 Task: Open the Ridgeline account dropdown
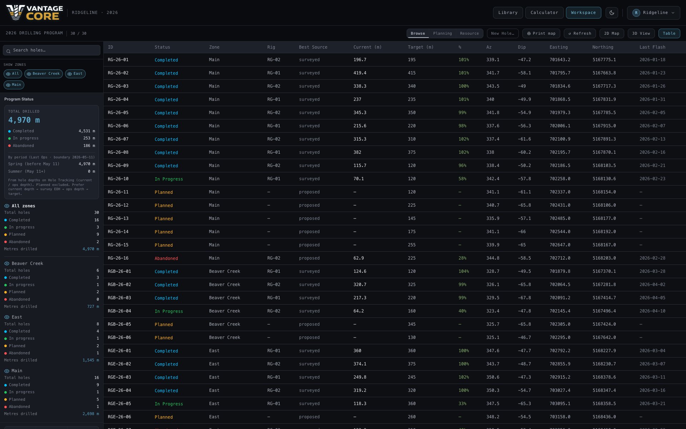pos(653,13)
